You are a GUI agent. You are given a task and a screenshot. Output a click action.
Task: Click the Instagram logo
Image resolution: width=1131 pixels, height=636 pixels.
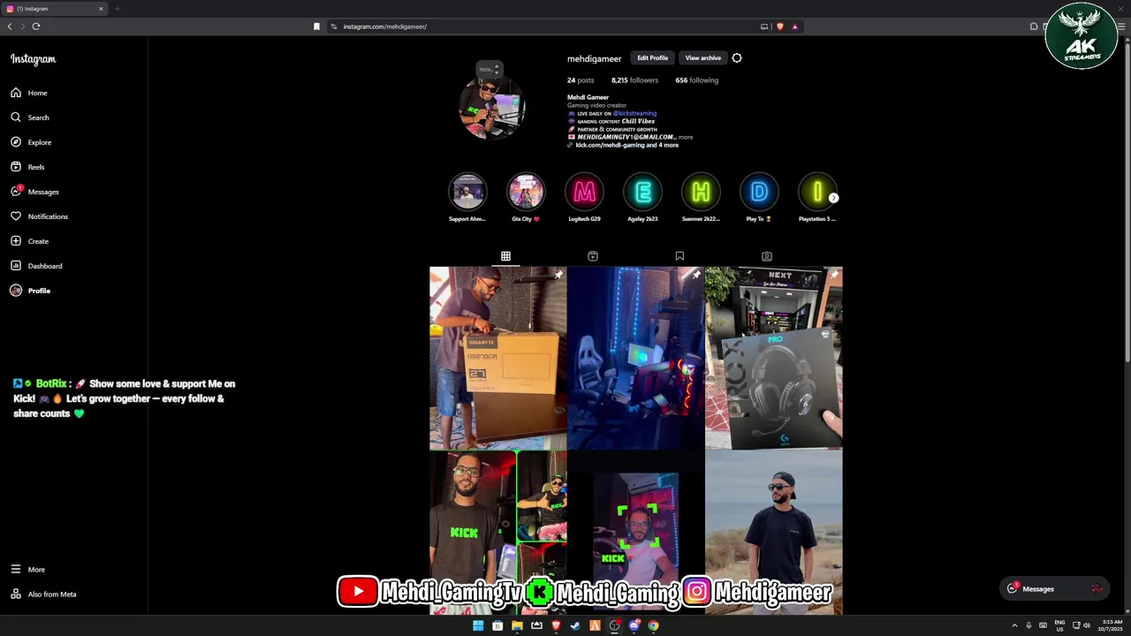(x=33, y=59)
